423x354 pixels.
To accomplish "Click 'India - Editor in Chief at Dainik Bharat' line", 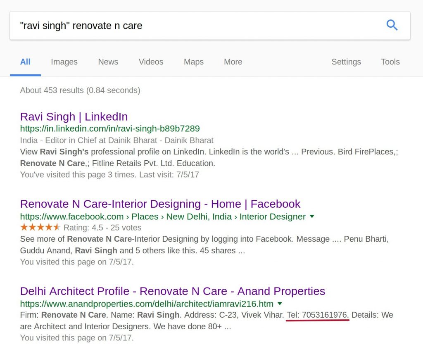I will 117,140.
